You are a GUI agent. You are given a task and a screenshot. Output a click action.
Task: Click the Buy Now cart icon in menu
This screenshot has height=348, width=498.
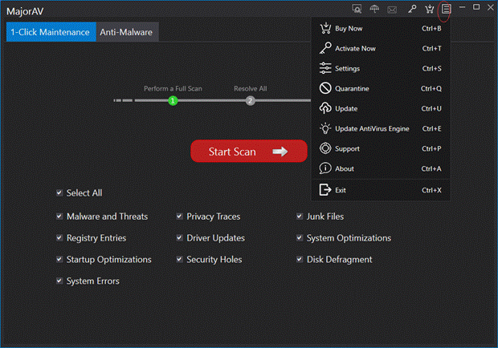[325, 28]
